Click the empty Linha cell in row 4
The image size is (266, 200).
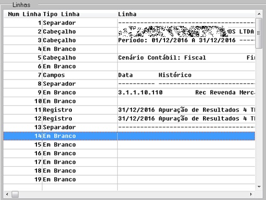click(x=186, y=49)
